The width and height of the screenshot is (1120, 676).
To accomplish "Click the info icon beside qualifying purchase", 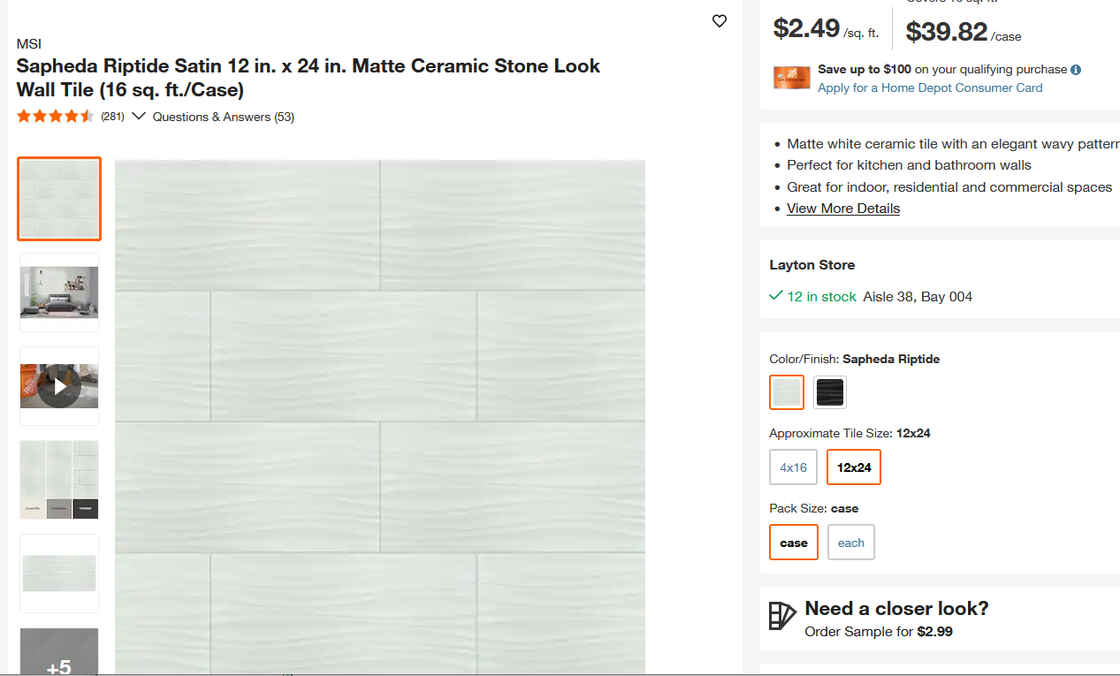I will point(1076,70).
